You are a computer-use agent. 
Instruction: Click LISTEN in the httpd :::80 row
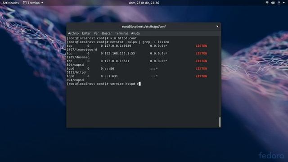pos(201,68)
